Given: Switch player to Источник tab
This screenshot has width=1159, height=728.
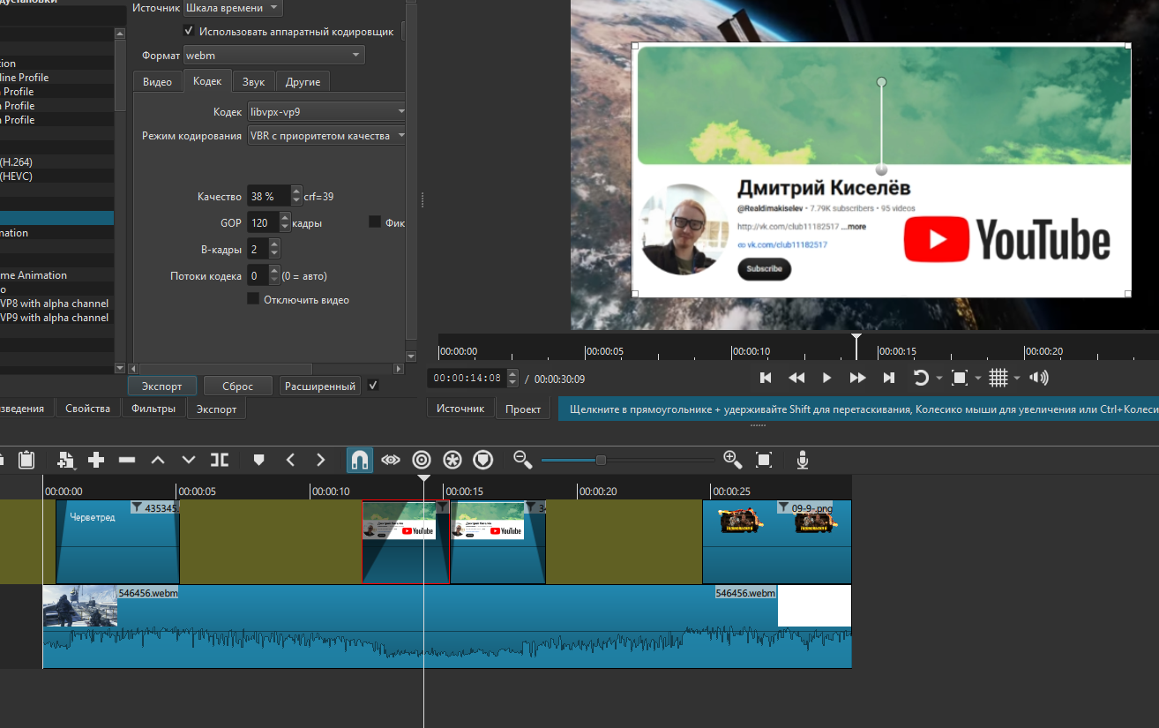Looking at the screenshot, I should point(460,409).
